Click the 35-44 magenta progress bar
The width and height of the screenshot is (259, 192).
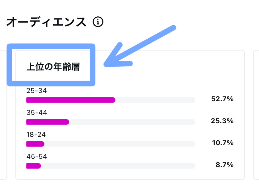pos(48,122)
